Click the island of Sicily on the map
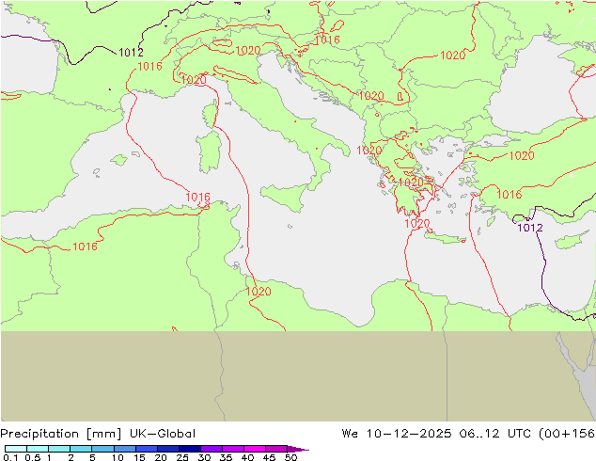 (x=285, y=197)
